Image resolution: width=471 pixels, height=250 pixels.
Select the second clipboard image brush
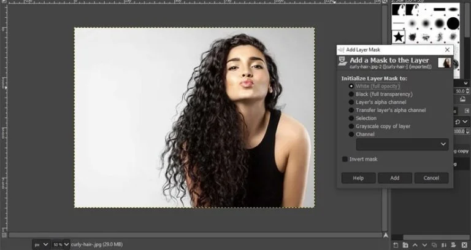(x=412, y=10)
